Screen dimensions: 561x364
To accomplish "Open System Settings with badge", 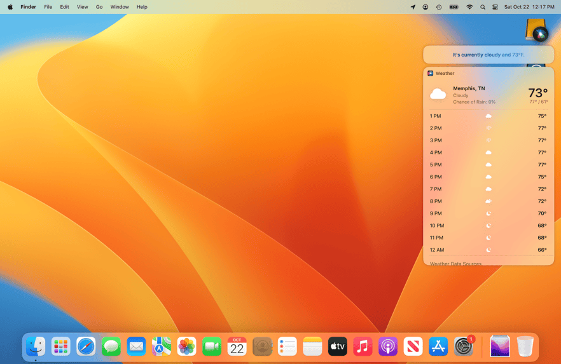I will tap(464, 346).
